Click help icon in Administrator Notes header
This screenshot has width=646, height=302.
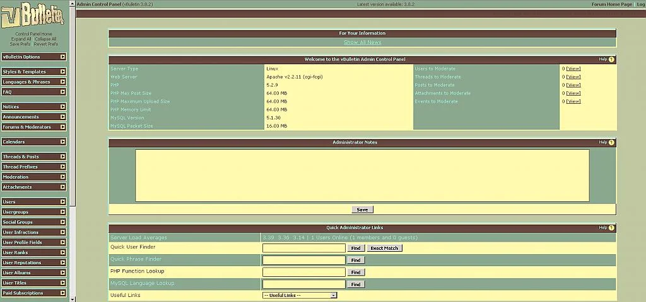point(611,143)
